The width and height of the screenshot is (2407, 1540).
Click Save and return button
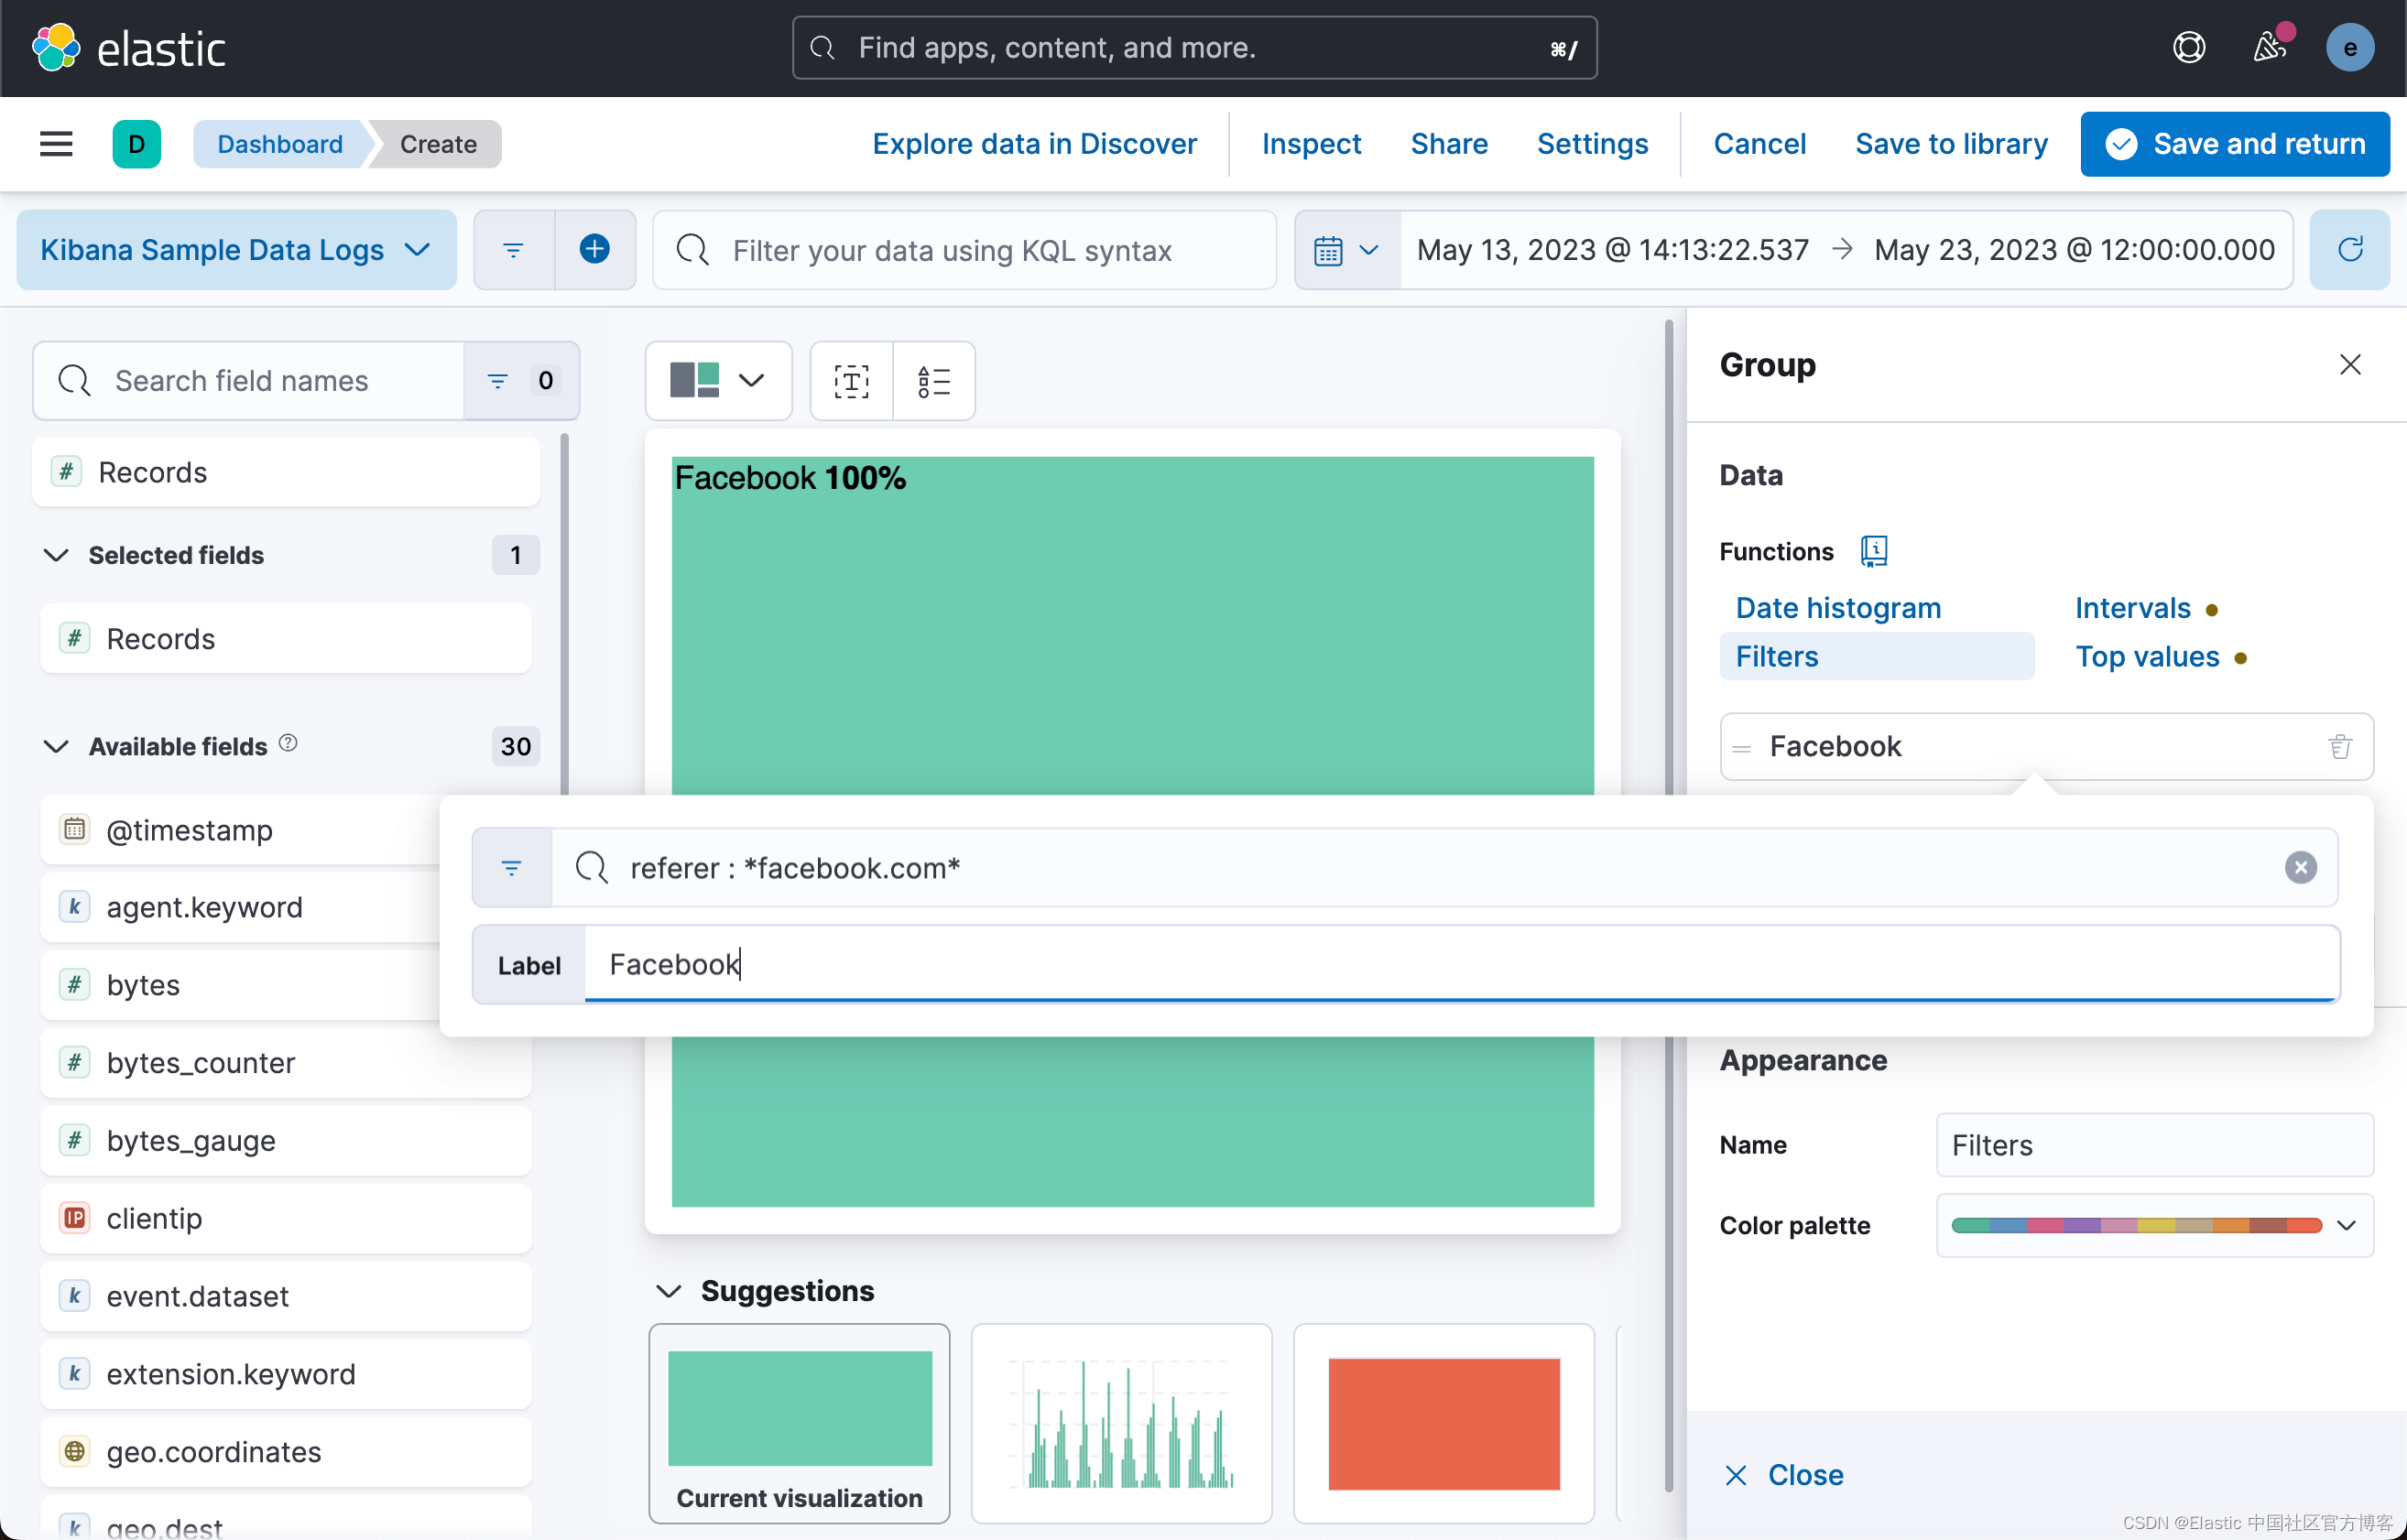[x=2234, y=144]
